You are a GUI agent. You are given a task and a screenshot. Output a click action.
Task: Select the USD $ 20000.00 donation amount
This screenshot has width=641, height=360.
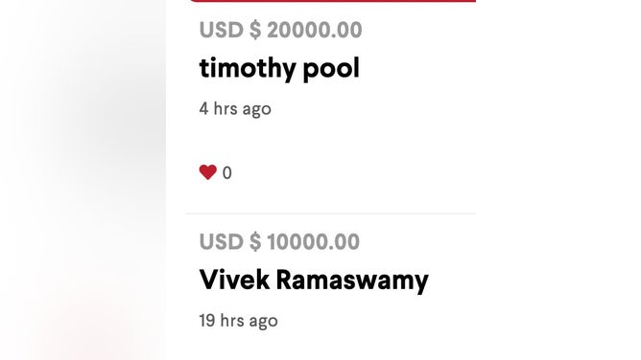point(280,30)
